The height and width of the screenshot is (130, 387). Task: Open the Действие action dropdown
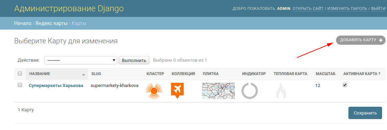coord(80,60)
